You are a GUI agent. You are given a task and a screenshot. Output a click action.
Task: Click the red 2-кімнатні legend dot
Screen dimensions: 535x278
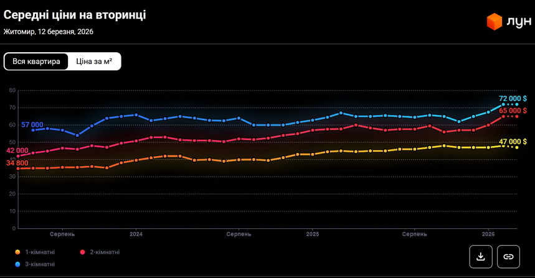click(83, 252)
